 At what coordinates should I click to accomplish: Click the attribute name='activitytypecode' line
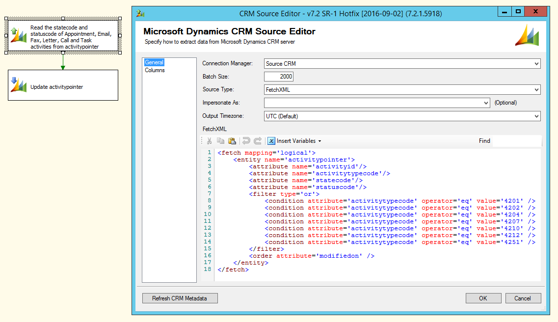click(319, 173)
